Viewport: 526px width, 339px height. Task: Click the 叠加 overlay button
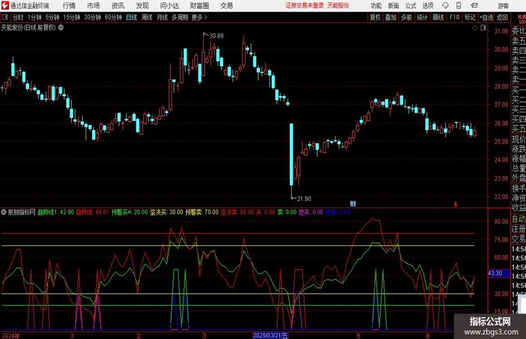click(391, 17)
